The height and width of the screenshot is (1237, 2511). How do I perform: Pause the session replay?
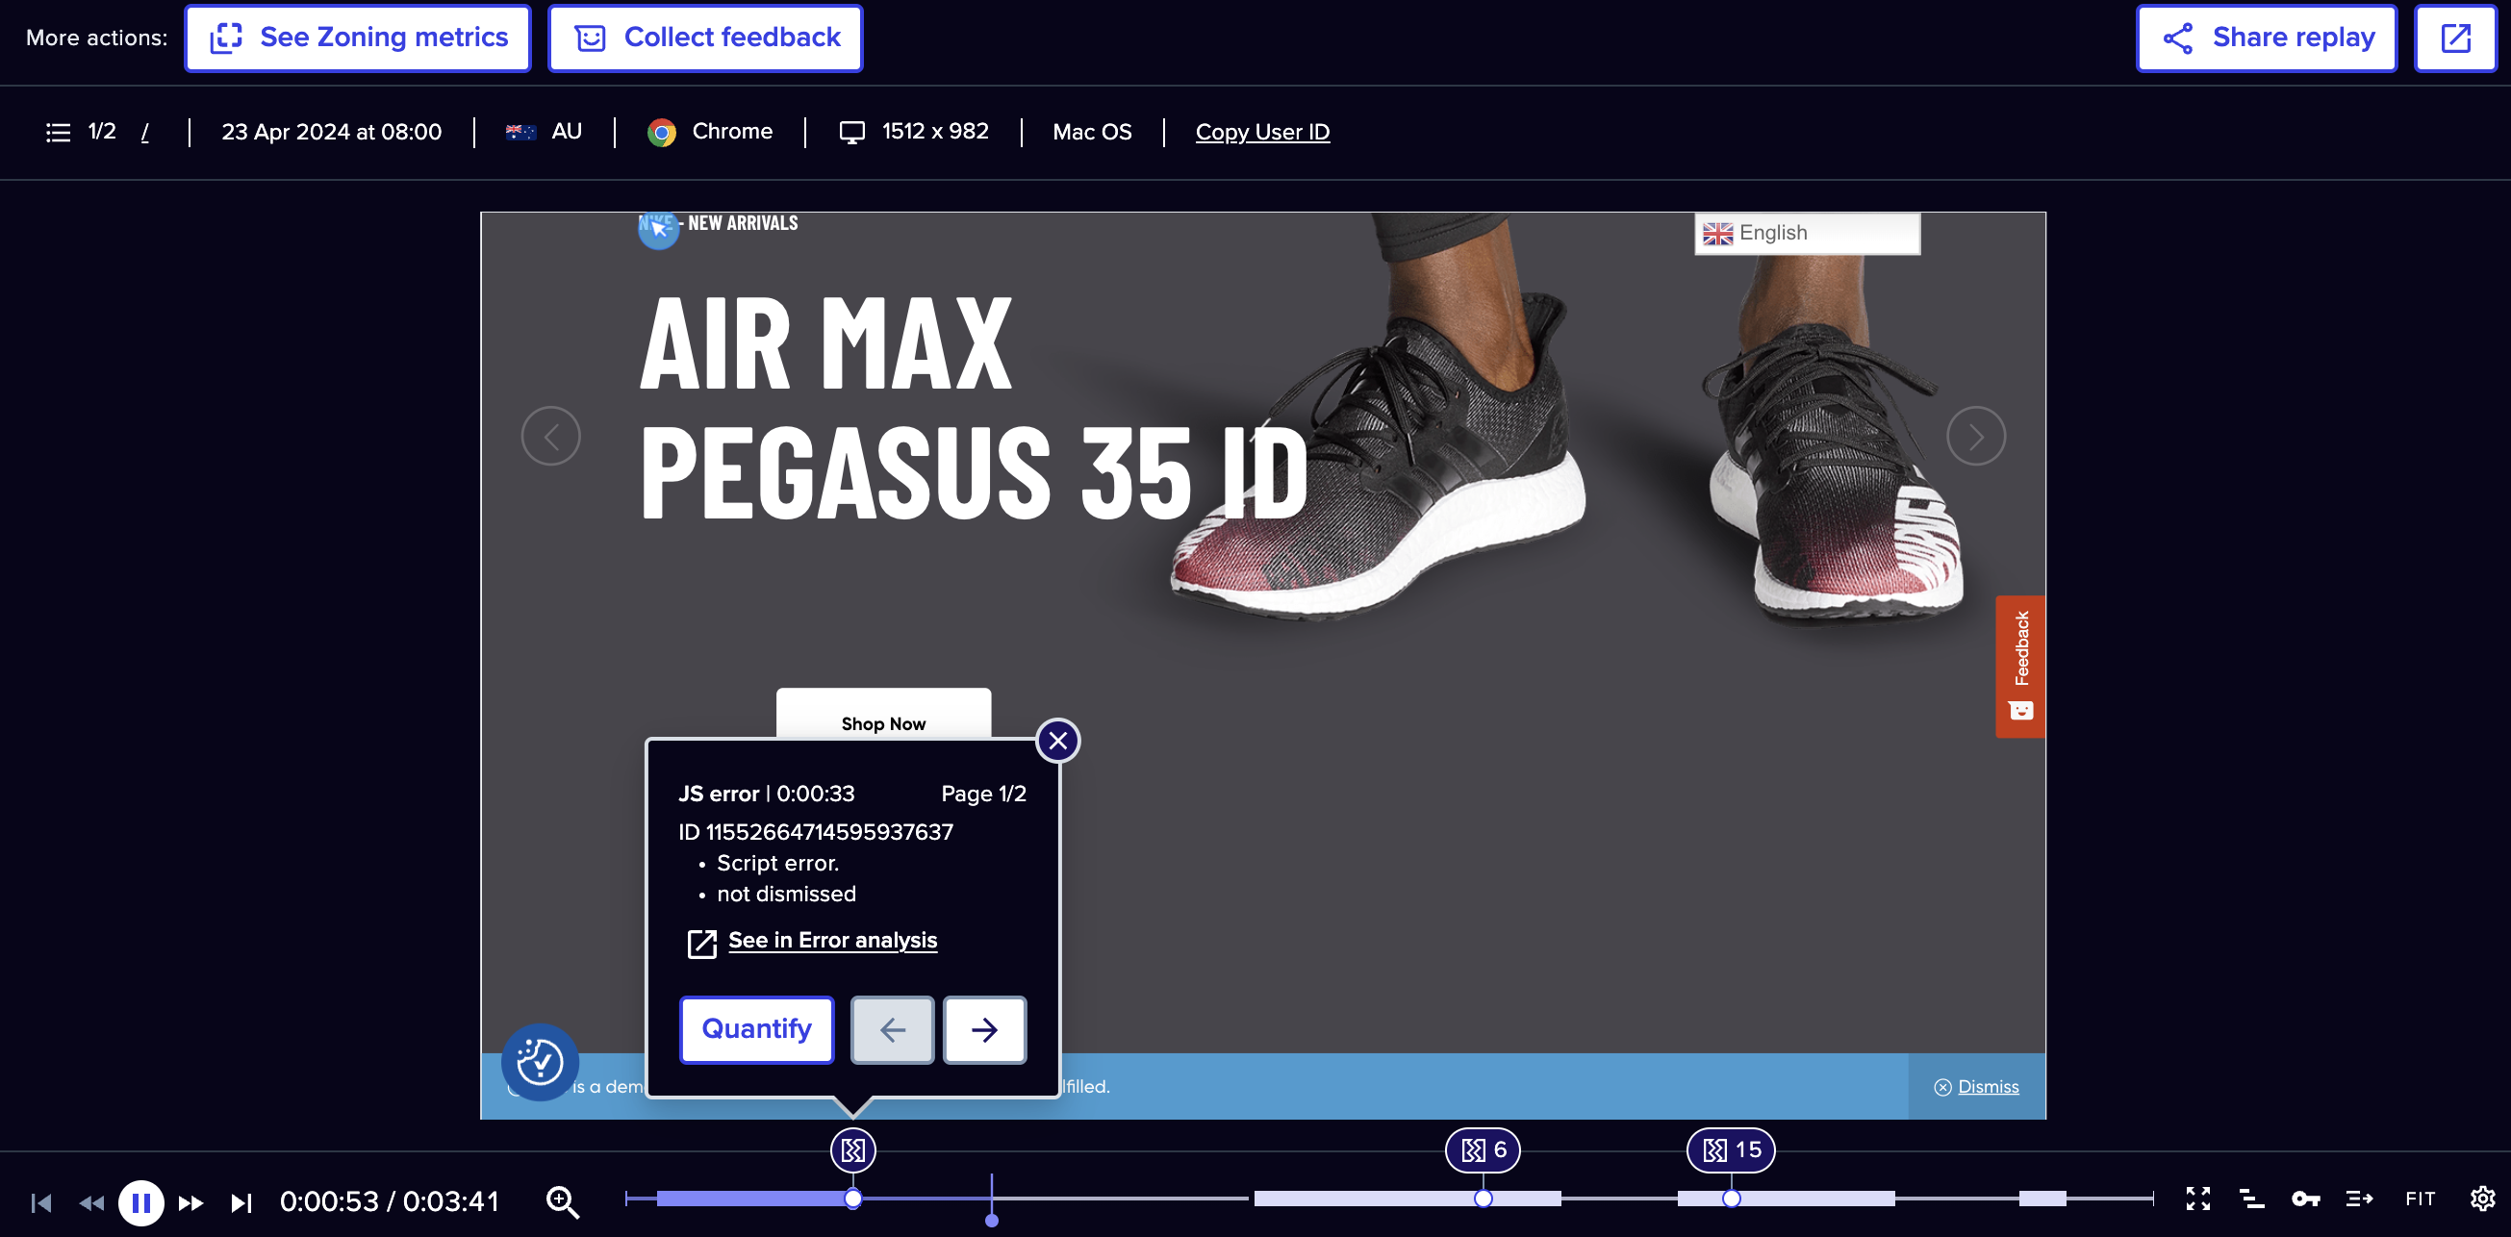(141, 1203)
